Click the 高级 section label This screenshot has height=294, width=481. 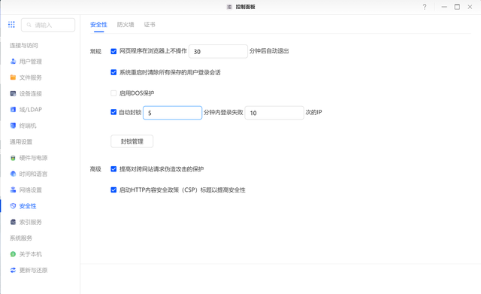point(95,169)
